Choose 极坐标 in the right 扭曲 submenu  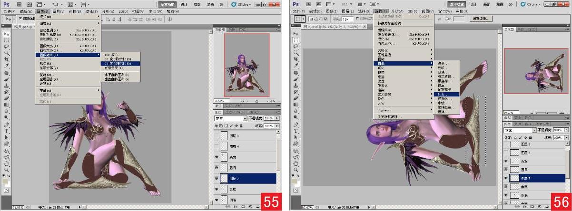[x=447, y=81]
